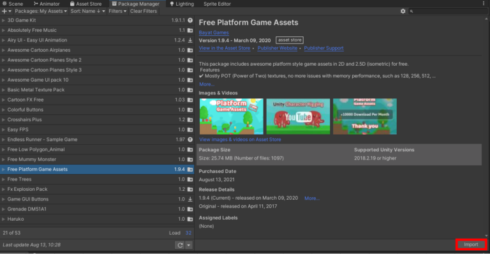
Task: Click View images & videos on Asset Store
Action: pyautogui.click(x=240, y=139)
